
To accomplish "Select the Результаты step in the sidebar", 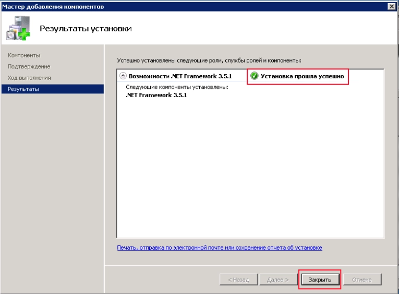I will click(53, 89).
